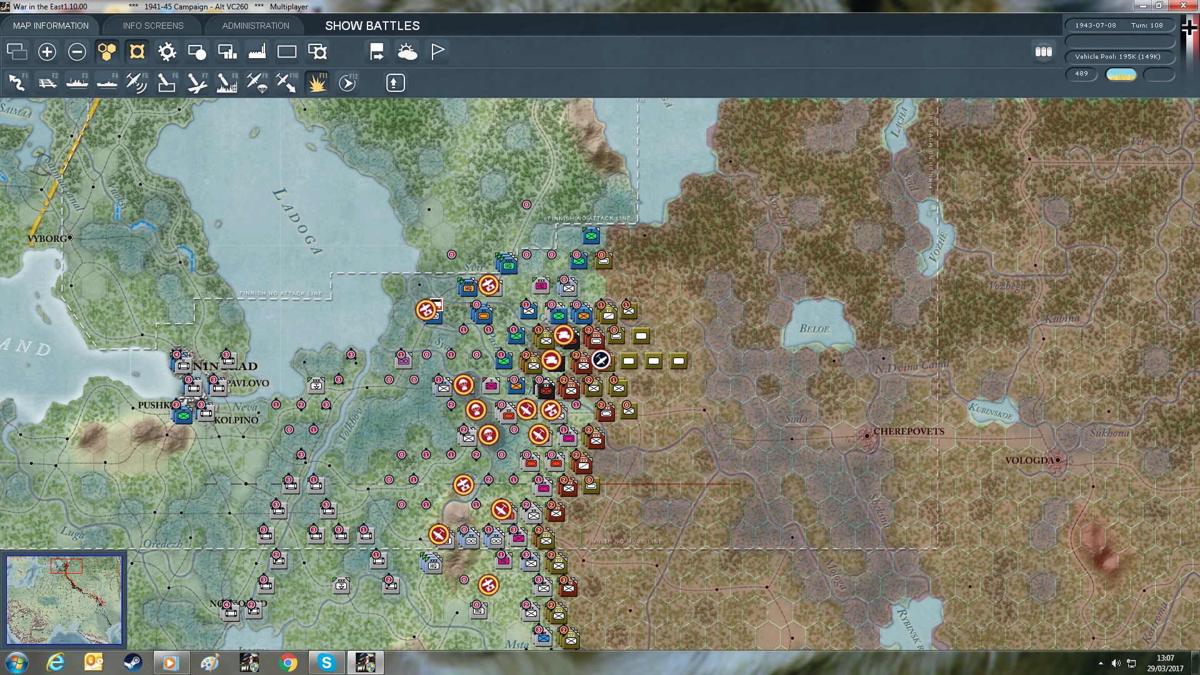Select F4 amphibious ship mode
The image size is (1200, 675).
tap(107, 82)
